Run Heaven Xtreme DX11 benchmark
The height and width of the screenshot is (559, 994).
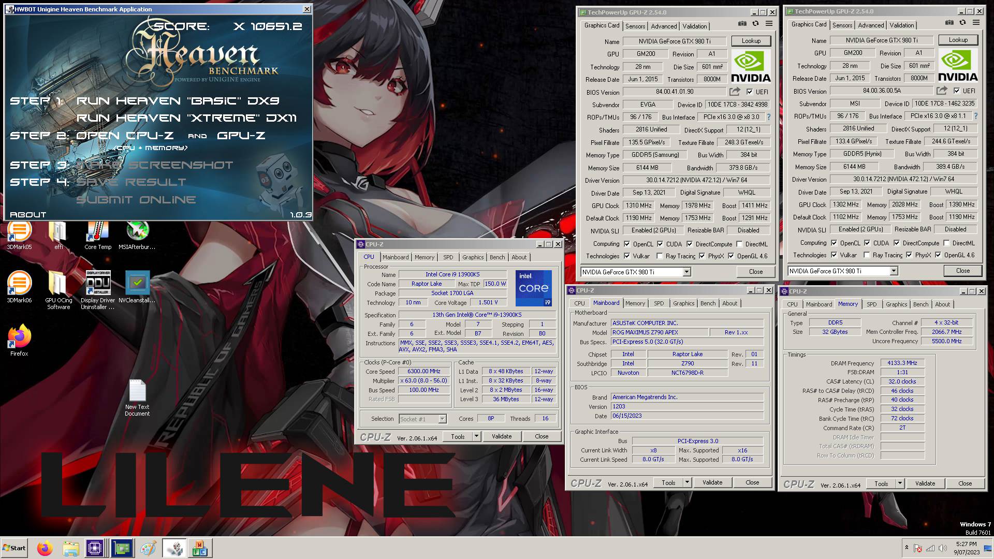coord(186,118)
